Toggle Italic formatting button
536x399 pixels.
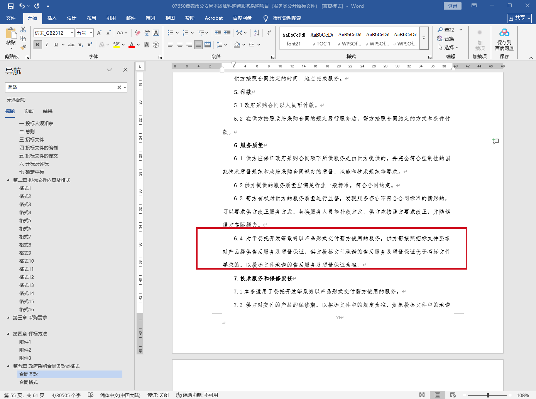47,45
